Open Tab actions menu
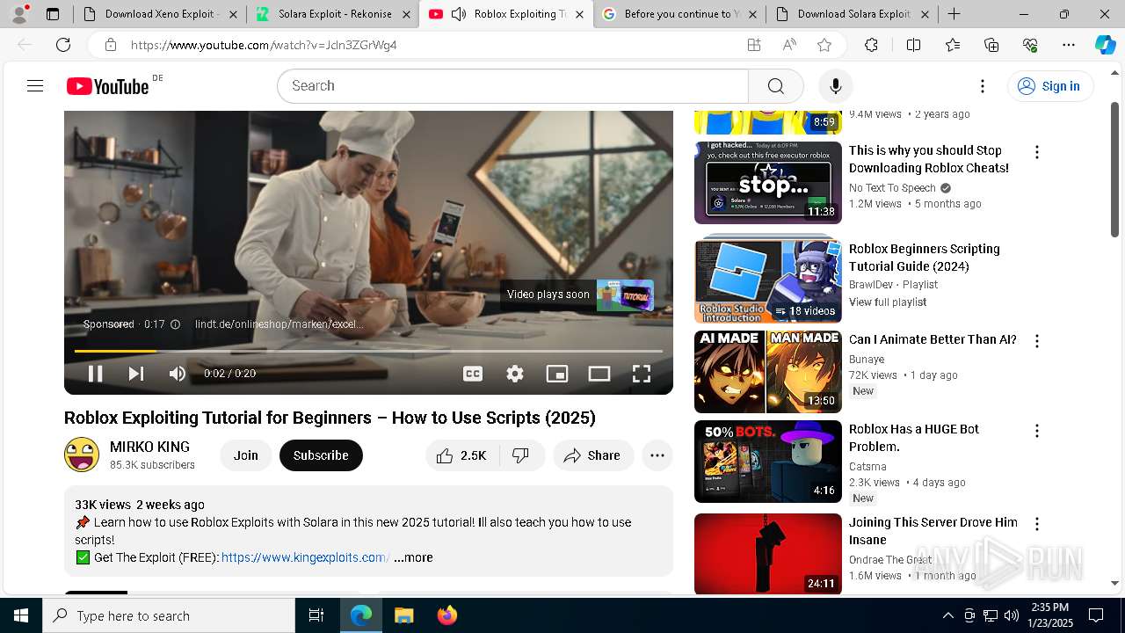The height and width of the screenshot is (633, 1125). [x=53, y=14]
